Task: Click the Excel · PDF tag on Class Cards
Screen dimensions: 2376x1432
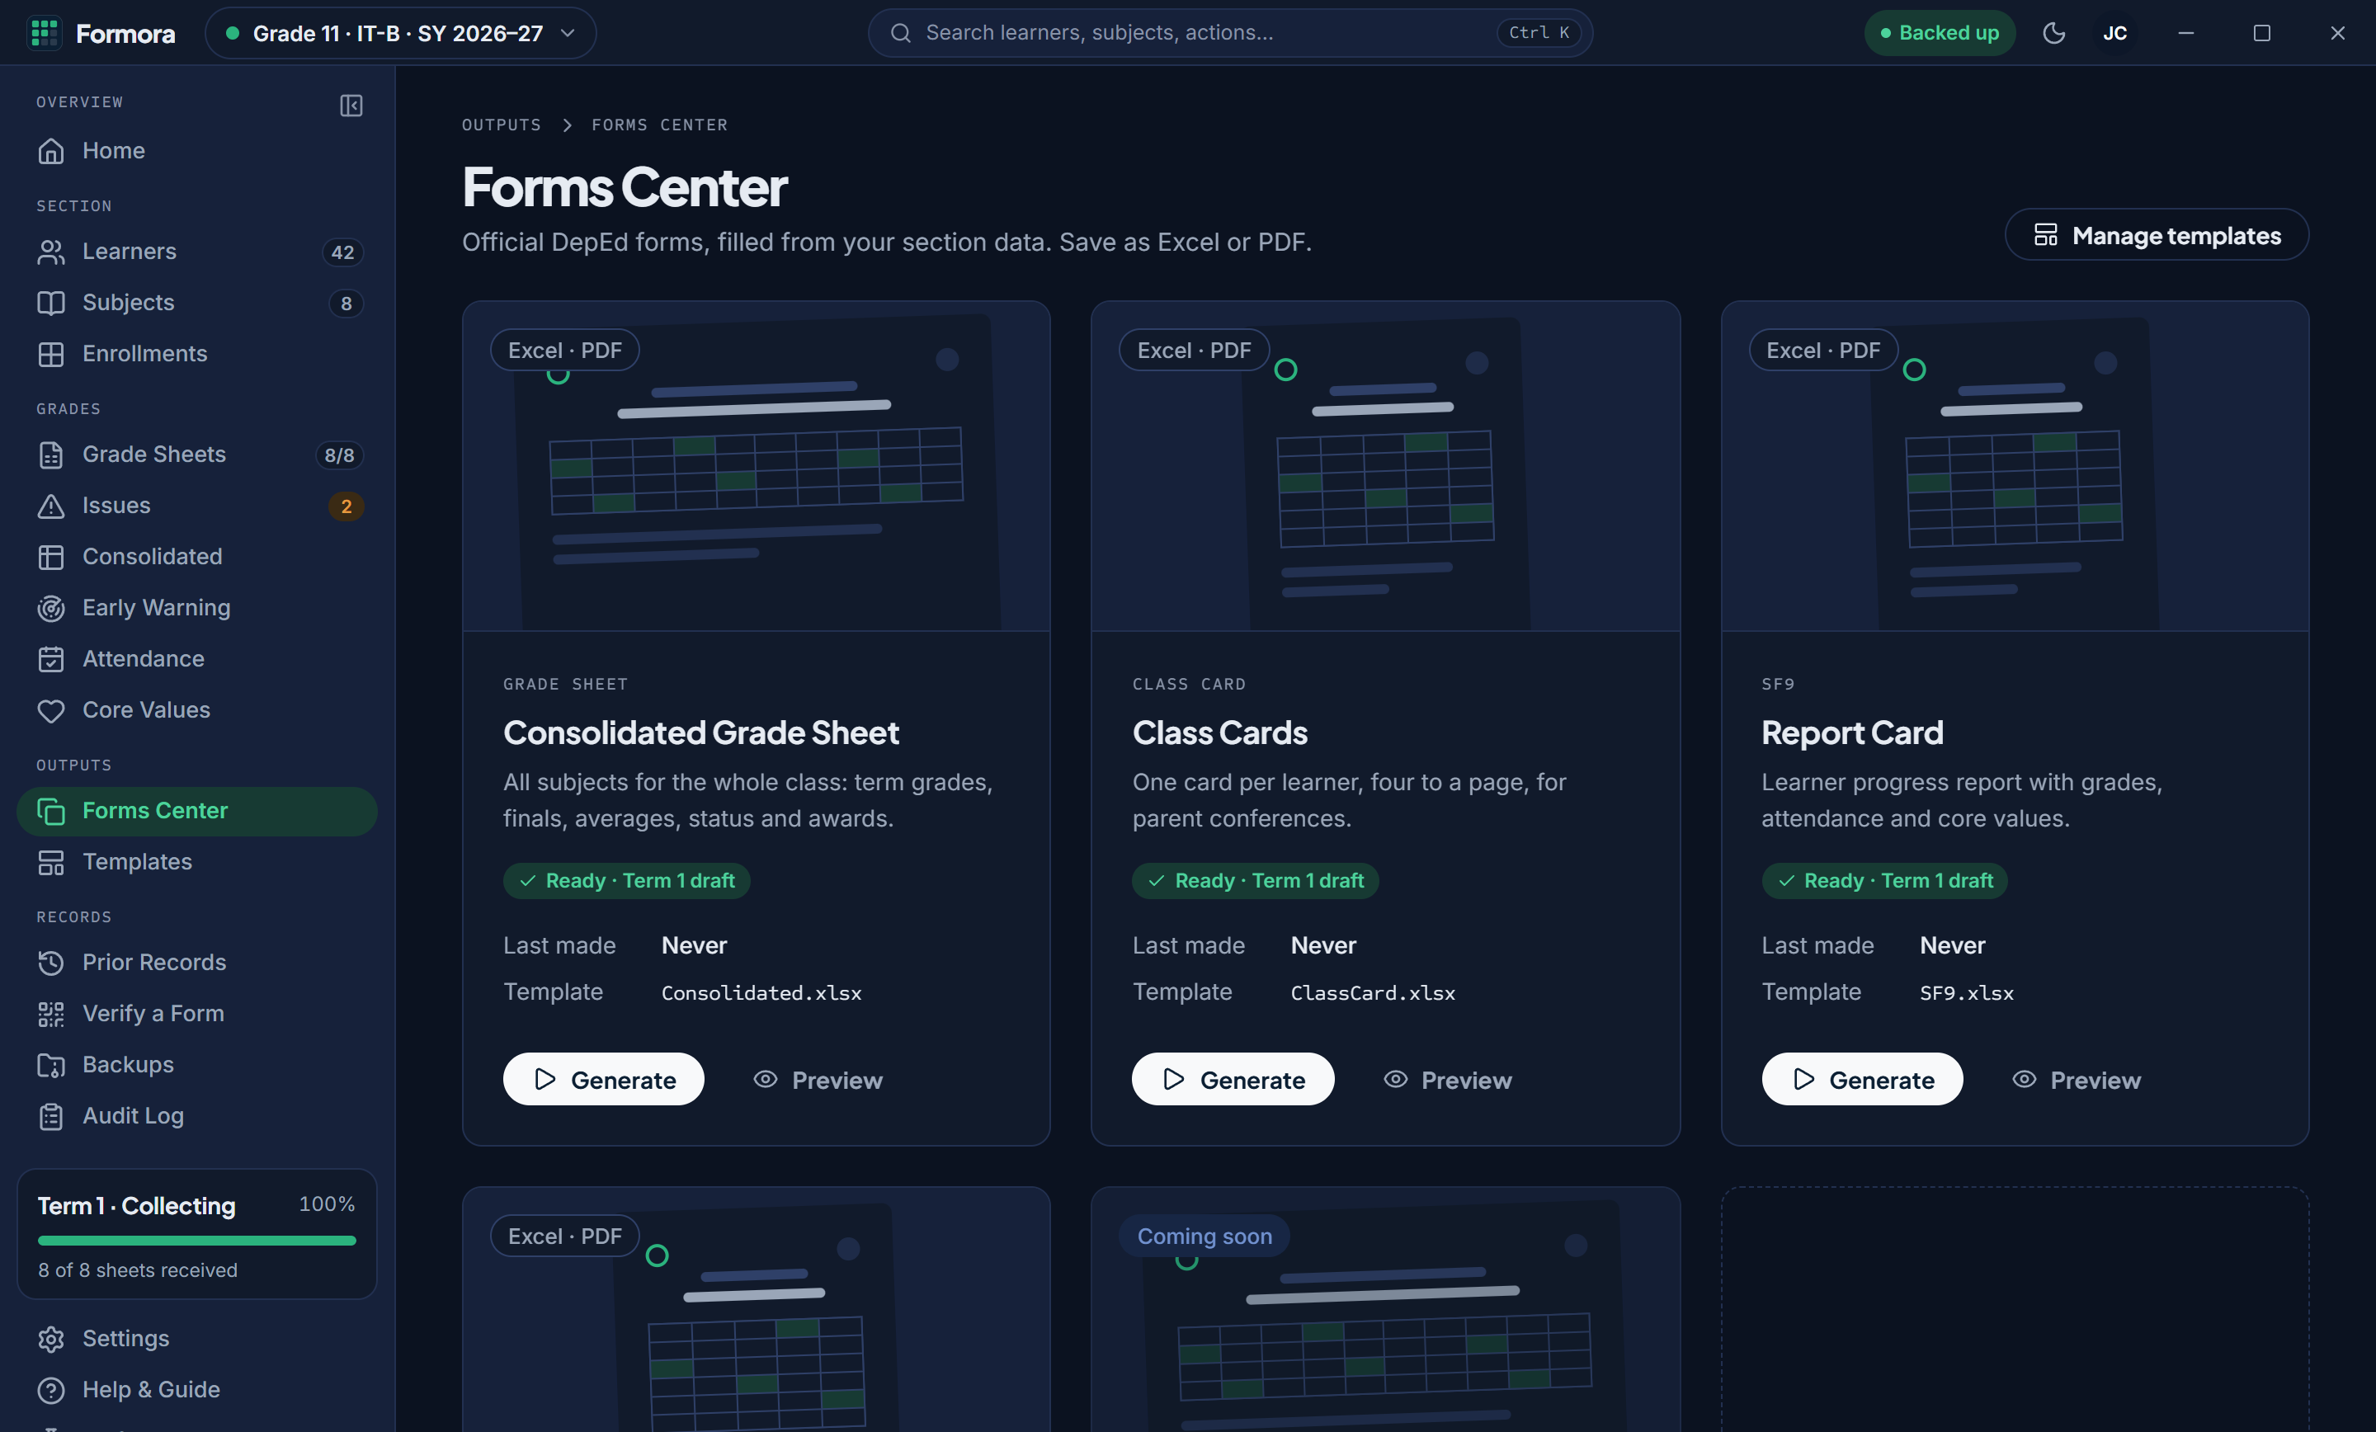Action: (x=1194, y=350)
